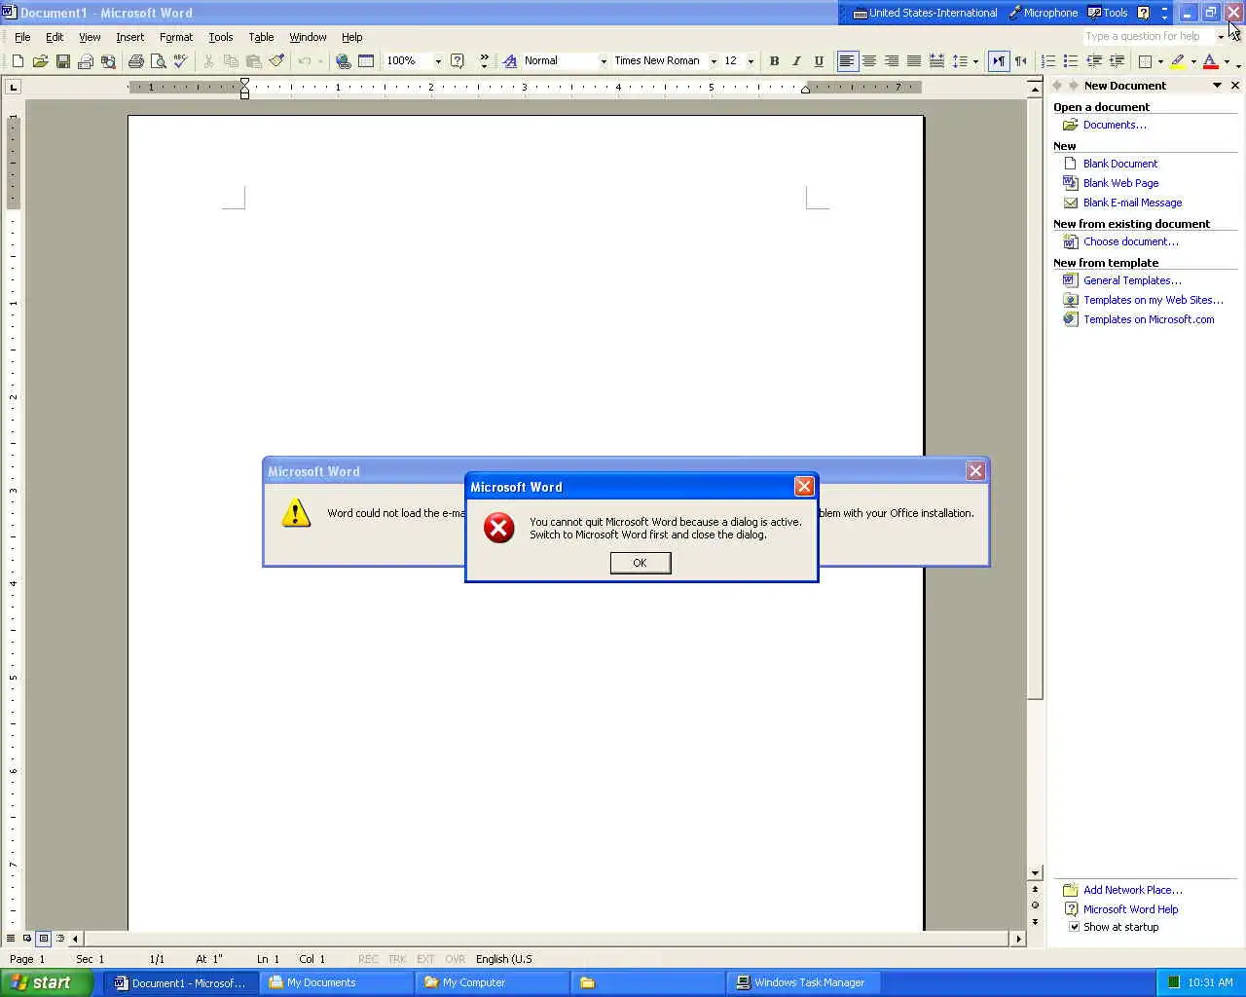This screenshot has width=1246, height=997.
Task: Click the Templates on Microsoft.com link
Action: pyautogui.click(x=1149, y=319)
